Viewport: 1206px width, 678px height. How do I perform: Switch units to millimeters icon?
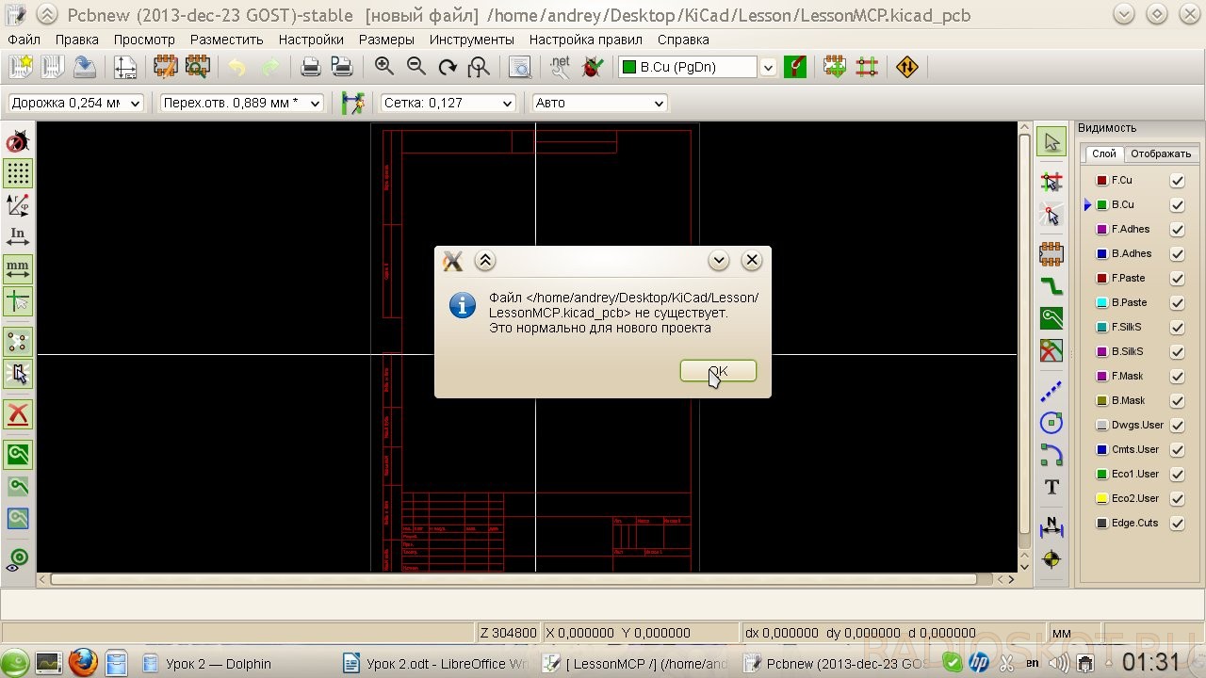point(18,269)
